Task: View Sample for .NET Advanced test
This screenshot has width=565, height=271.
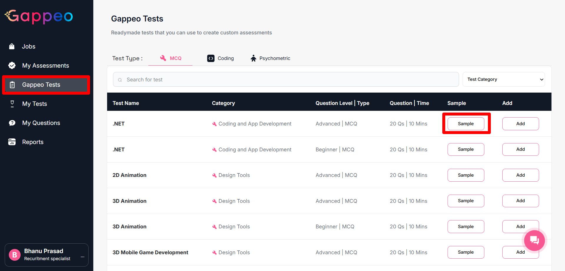Action: click(466, 124)
